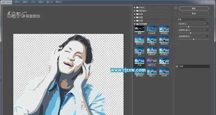Collapse the filter thumbnail panel with arrow icon
Image resolution: width=216 pixels, height=115 pixels.
click(176, 8)
